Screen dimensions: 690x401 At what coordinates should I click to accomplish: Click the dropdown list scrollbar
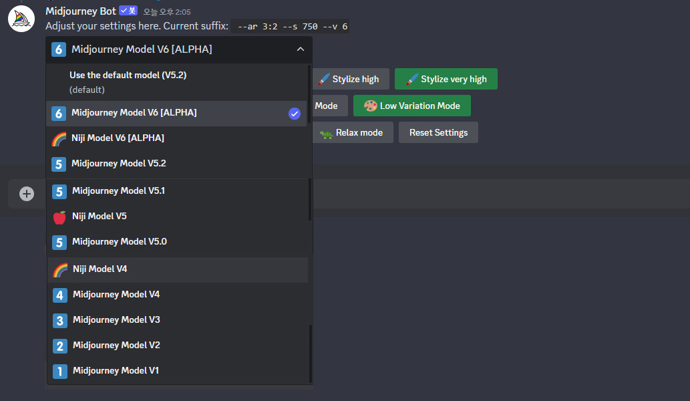point(310,94)
